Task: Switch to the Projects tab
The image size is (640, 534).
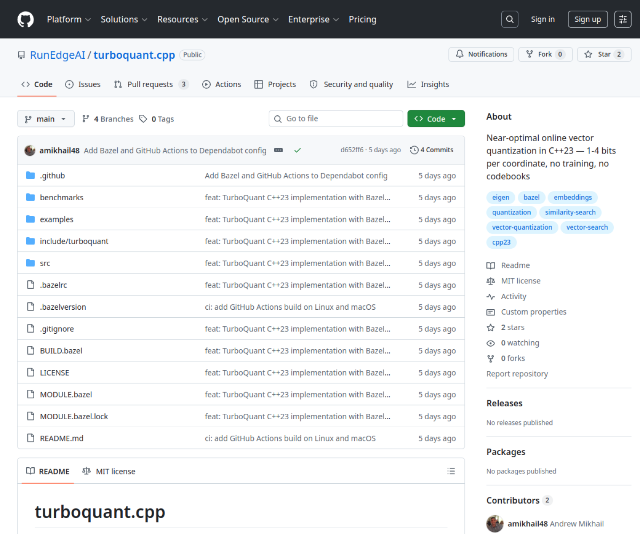Action: [275, 85]
